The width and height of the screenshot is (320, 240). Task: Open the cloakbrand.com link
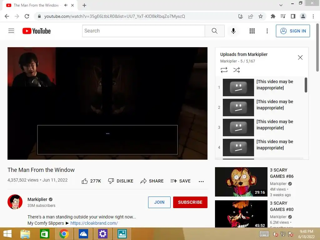(94, 223)
